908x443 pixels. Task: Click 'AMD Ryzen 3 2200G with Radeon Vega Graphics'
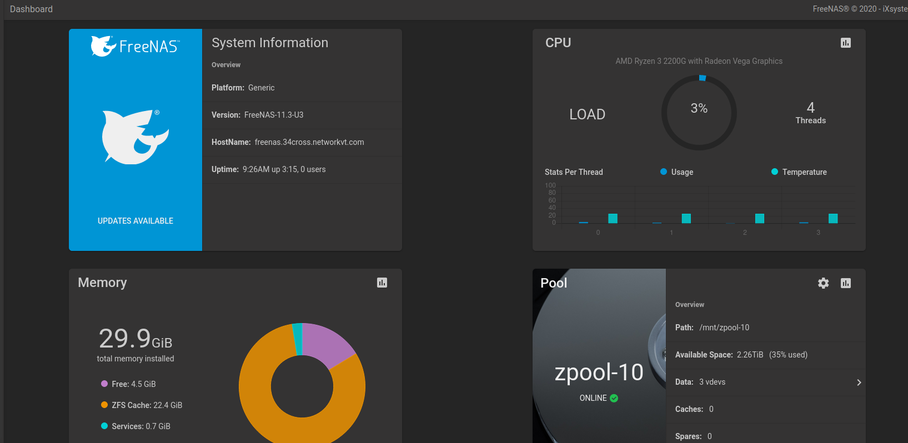(699, 61)
